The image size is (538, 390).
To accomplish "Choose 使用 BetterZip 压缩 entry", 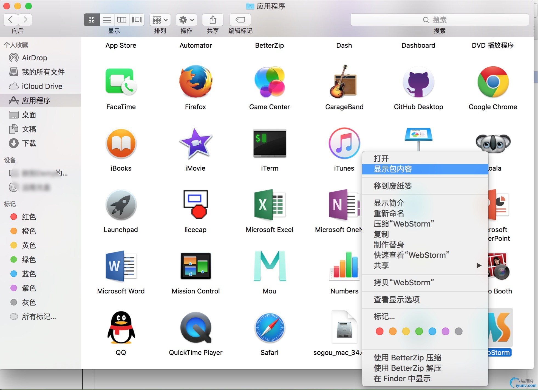I will 425,358.
